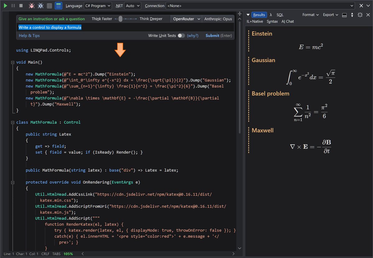The width and height of the screenshot is (373, 258).
Task: Click the up/down arrows icon in results toolbar
Action: (x=352, y=15)
